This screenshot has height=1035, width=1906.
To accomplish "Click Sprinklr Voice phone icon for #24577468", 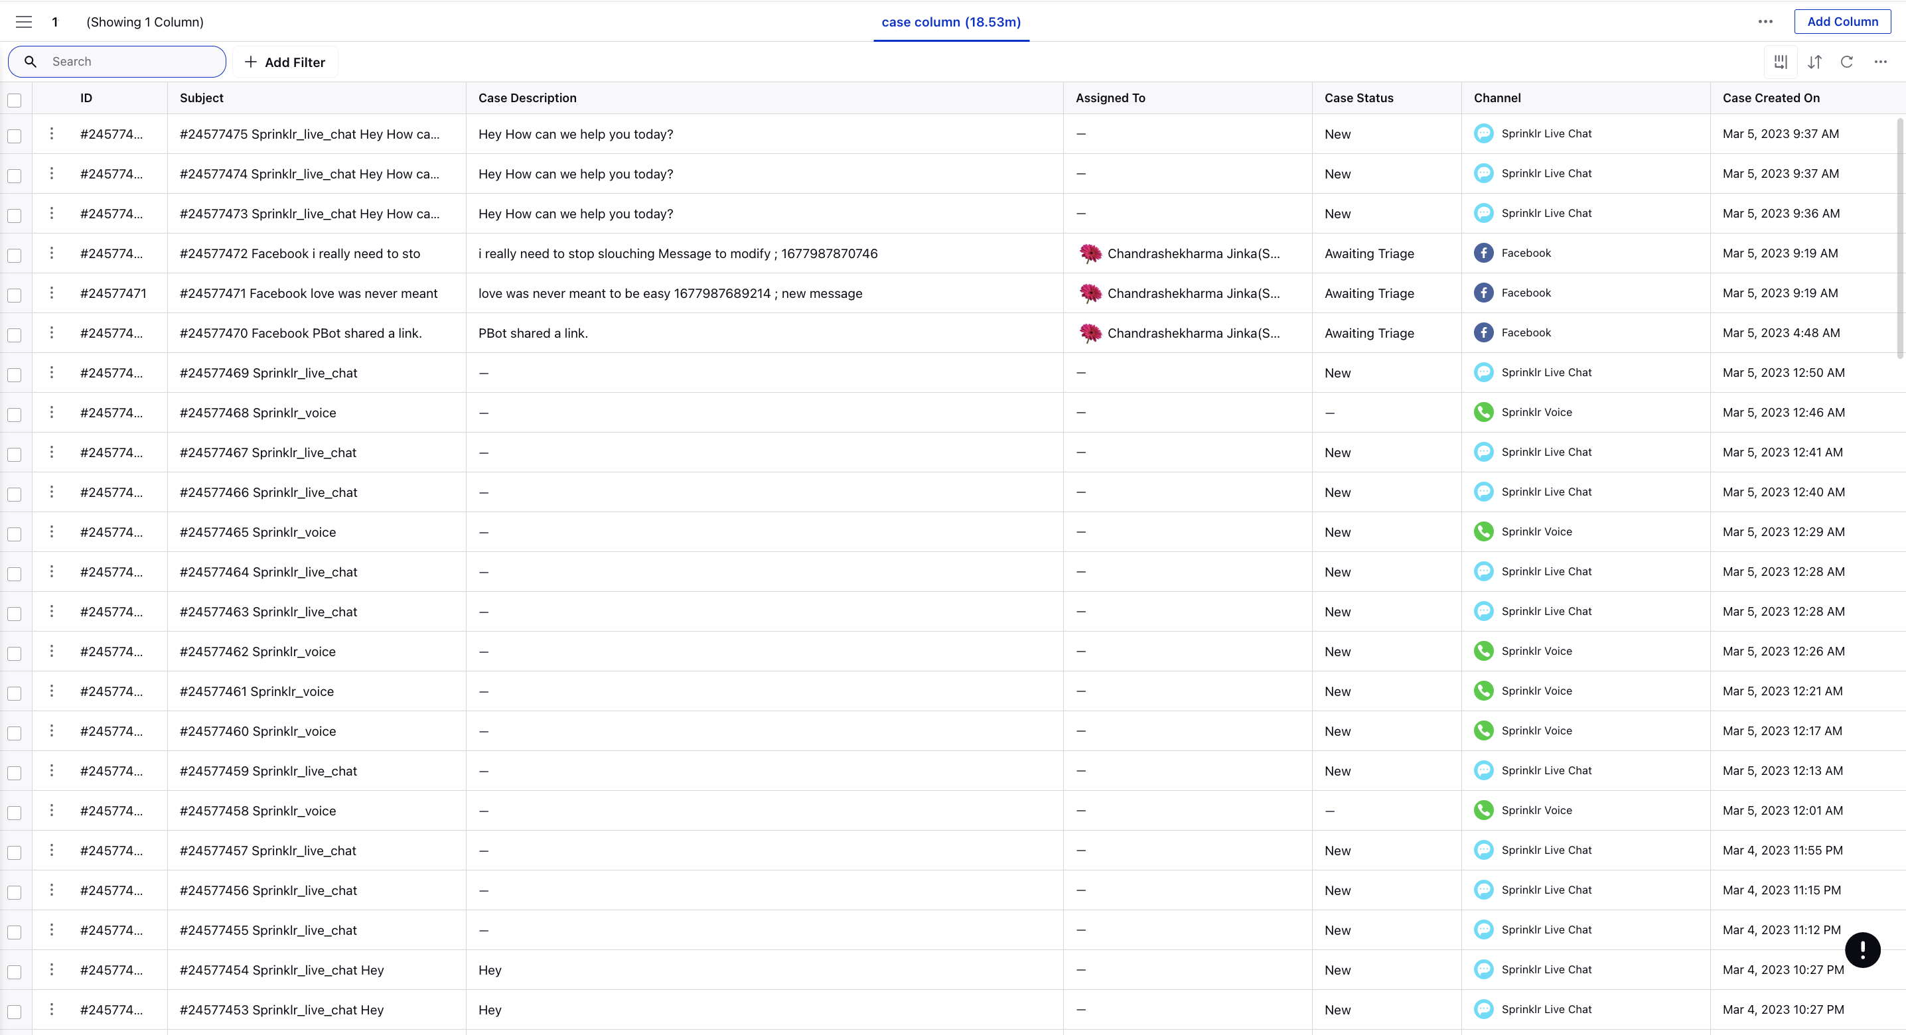I will tap(1483, 412).
